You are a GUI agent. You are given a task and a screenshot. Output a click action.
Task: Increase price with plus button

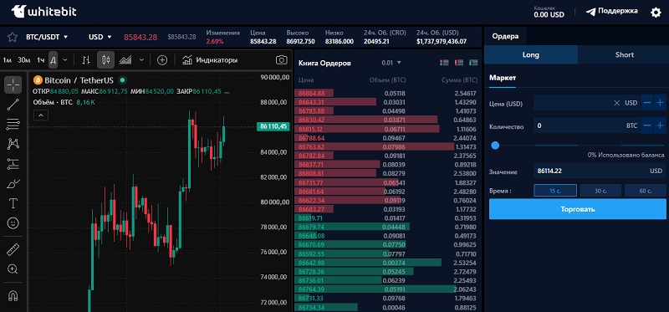pyautogui.click(x=660, y=103)
